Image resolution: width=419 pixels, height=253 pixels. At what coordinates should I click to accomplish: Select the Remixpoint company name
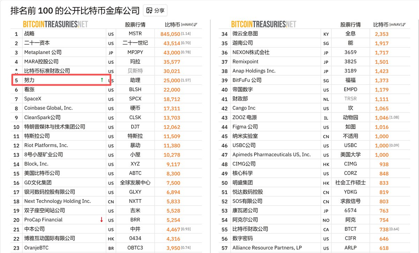245,62
